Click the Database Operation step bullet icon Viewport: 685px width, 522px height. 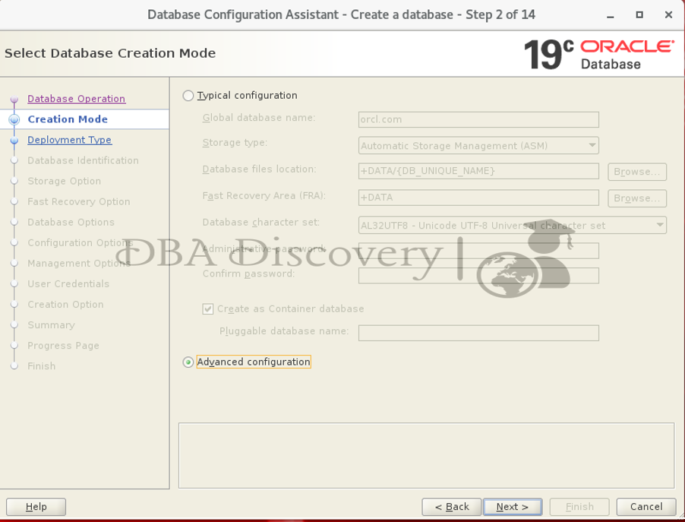[x=14, y=100]
